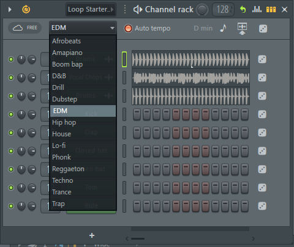This screenshot has height=247, width=294.
Task: Select Lo-fi from the genre list
Action: click(83, 146)
